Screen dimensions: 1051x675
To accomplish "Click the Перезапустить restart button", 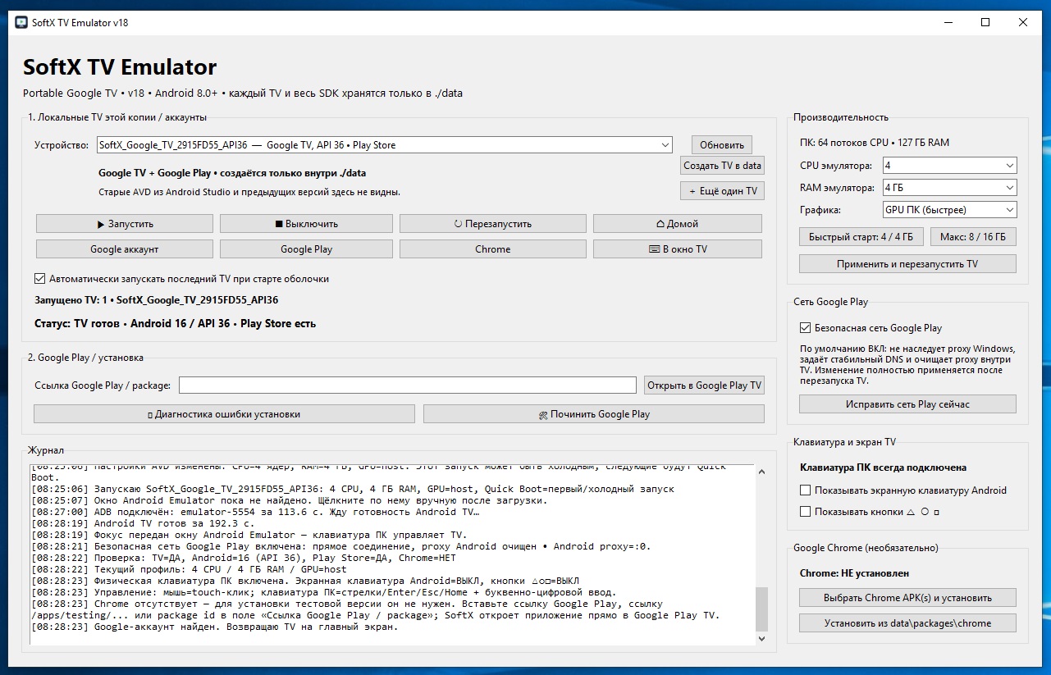I will pos(492,223).
